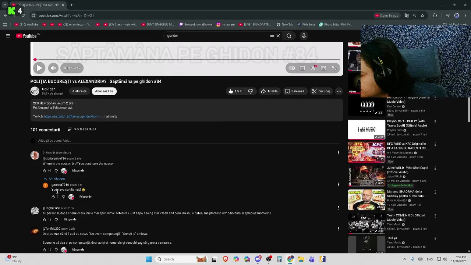Like the video showing 1,5 K
Screen dimensions: 471x265
tap(235, 91)
